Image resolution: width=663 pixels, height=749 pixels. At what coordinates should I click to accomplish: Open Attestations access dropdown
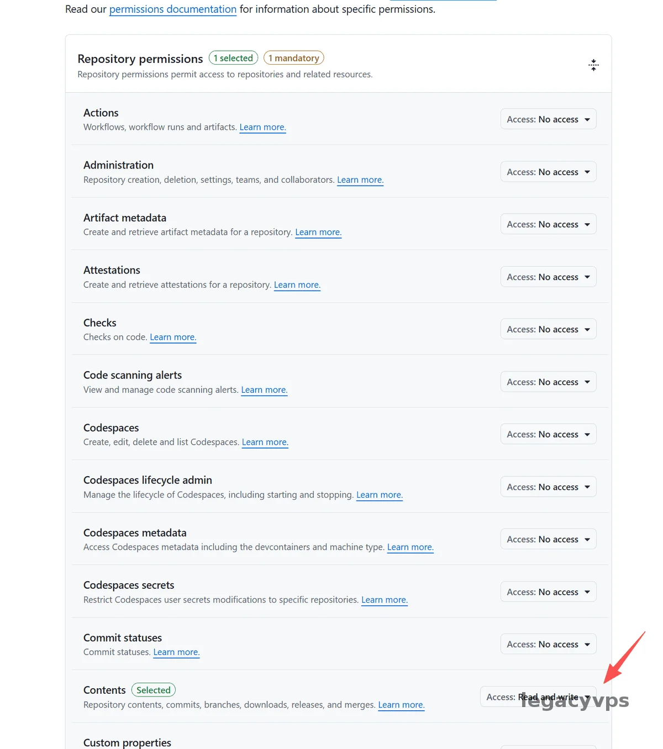tap(548, 277)
